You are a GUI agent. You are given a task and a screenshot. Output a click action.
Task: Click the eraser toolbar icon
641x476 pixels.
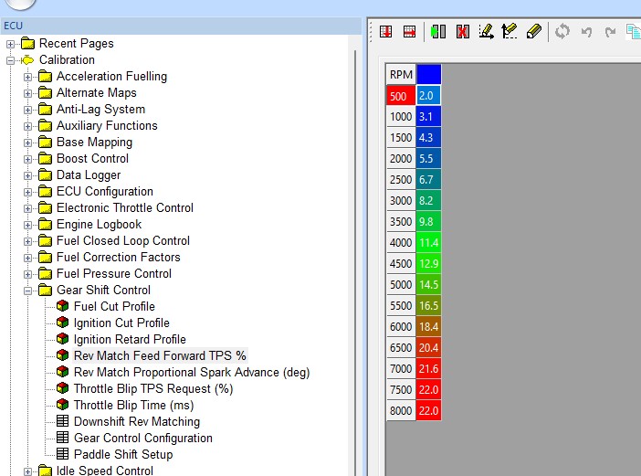click(x=534, y=31)
